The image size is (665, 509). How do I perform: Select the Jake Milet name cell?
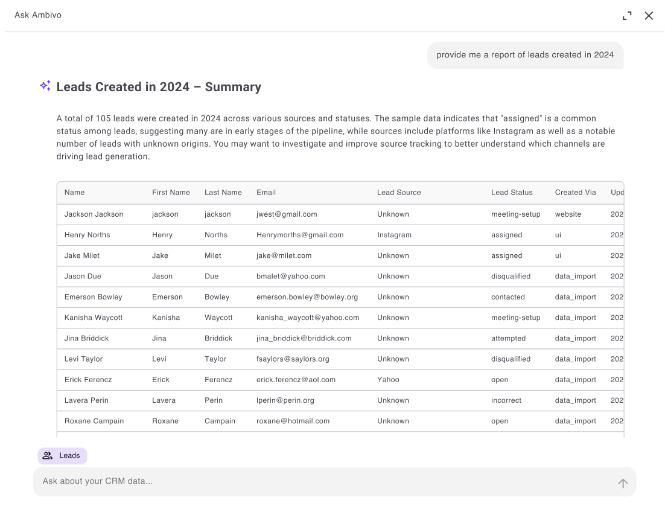(82, 255)
